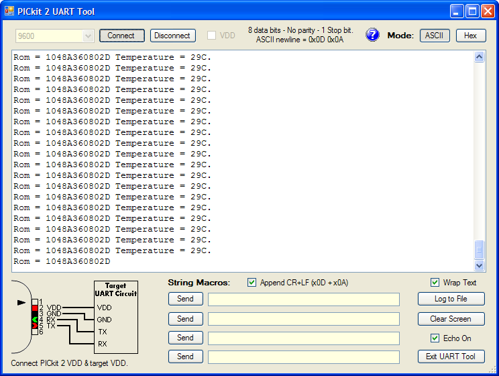Click the Mode label
The image size is (499, 376).
pyautogui.click(x=400, y=36)
